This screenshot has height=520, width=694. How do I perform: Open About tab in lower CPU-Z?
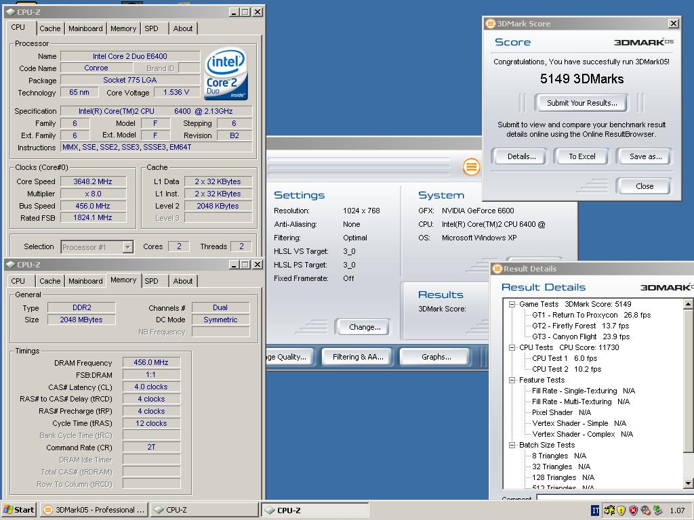point(183,281)
